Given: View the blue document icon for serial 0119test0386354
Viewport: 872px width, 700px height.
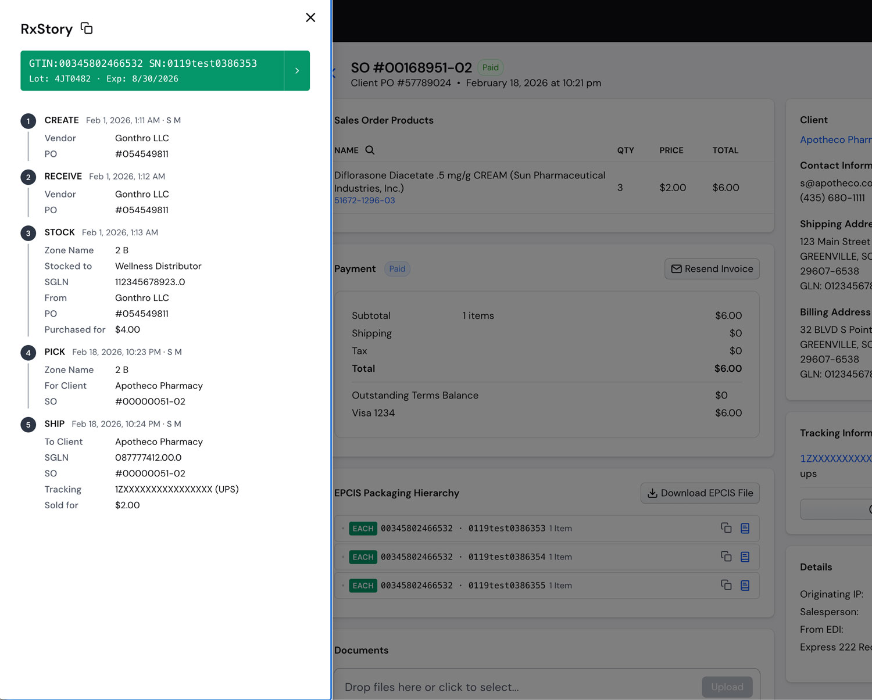Looking at the screenshot, I should pos(745,557).
